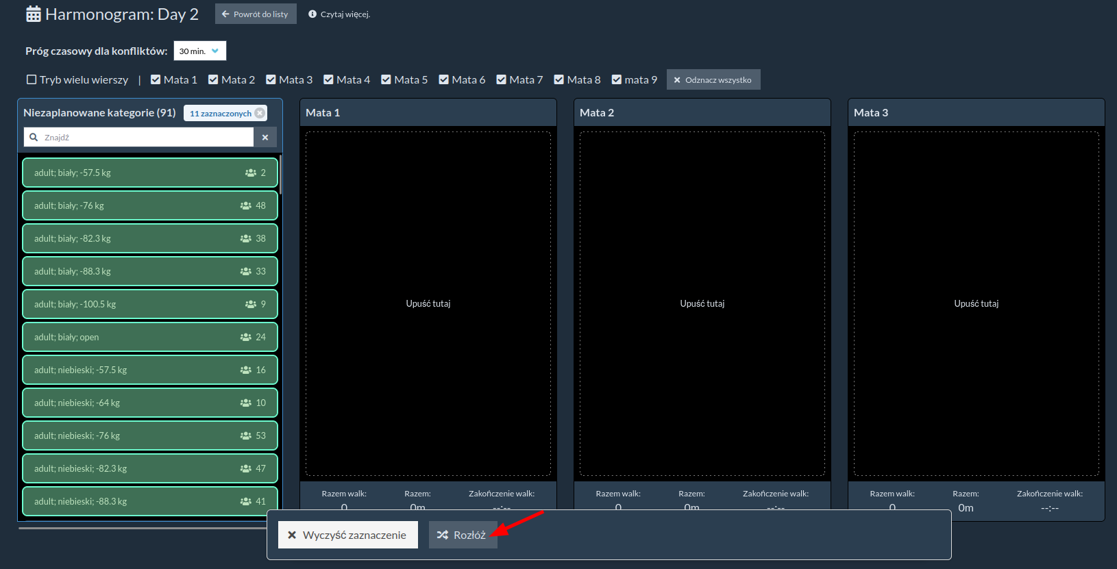Click the magnifier search icon

tap(34, 138)
